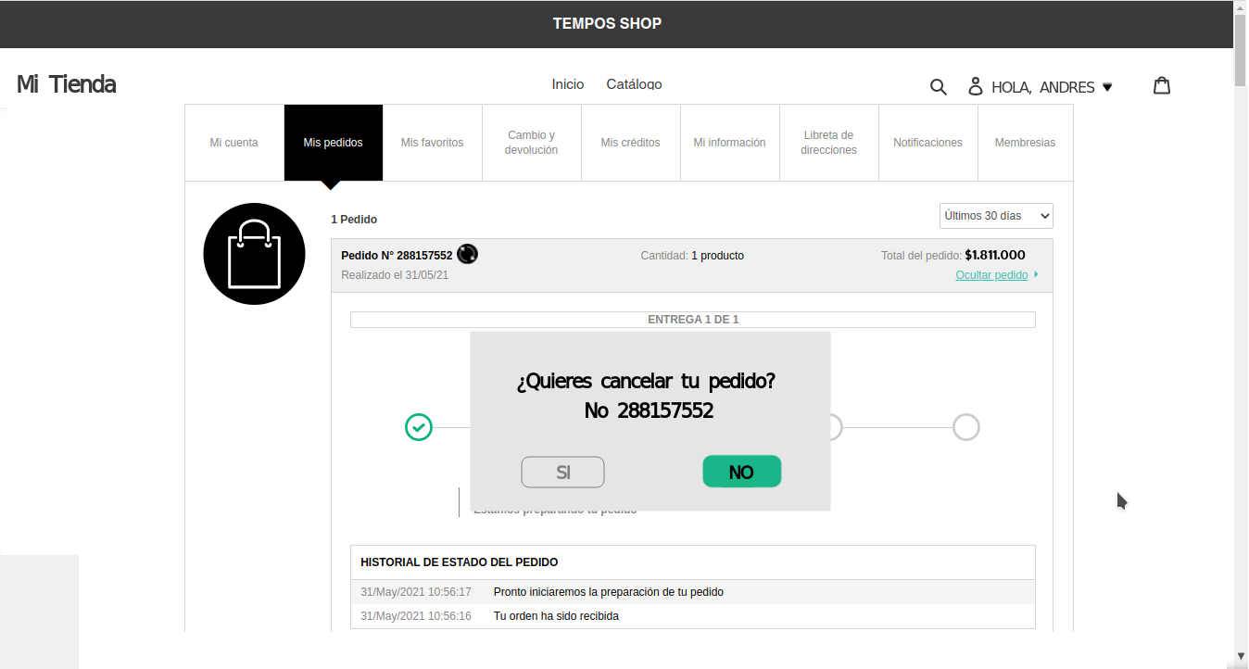Viewport: 1249px width, 669px height.
Task: Switch to the Mi cuenta tab
Action: tap(234, 143)
